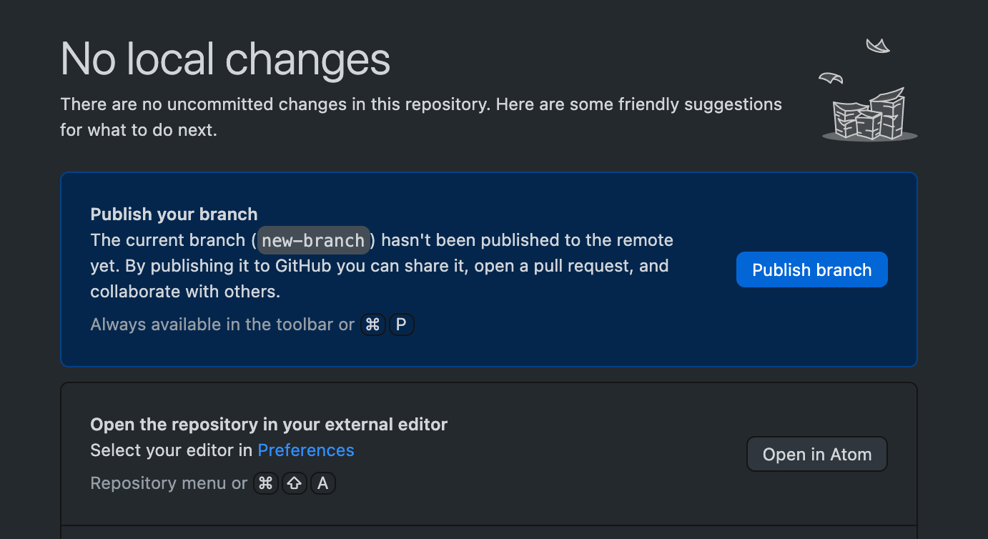
Task: Open the repository in Atom
Action: click(x=817, y=454)
